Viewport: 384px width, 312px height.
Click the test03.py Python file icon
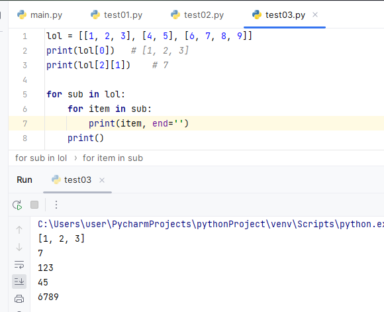(257, 15)
